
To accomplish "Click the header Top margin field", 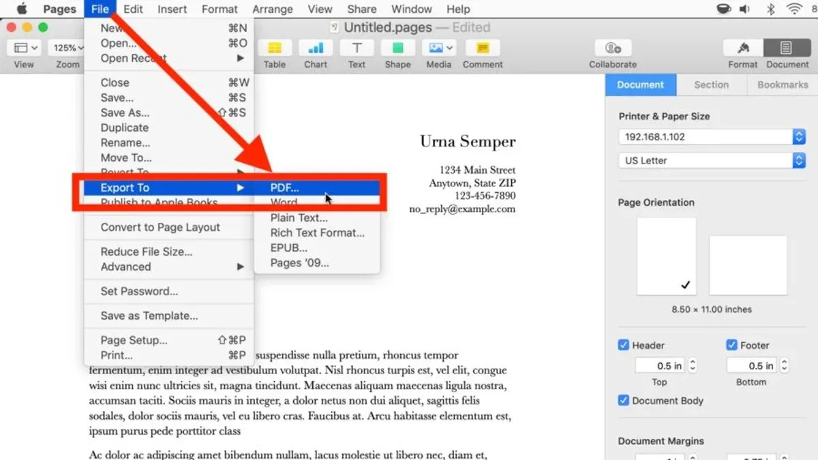I will [660, 365].
